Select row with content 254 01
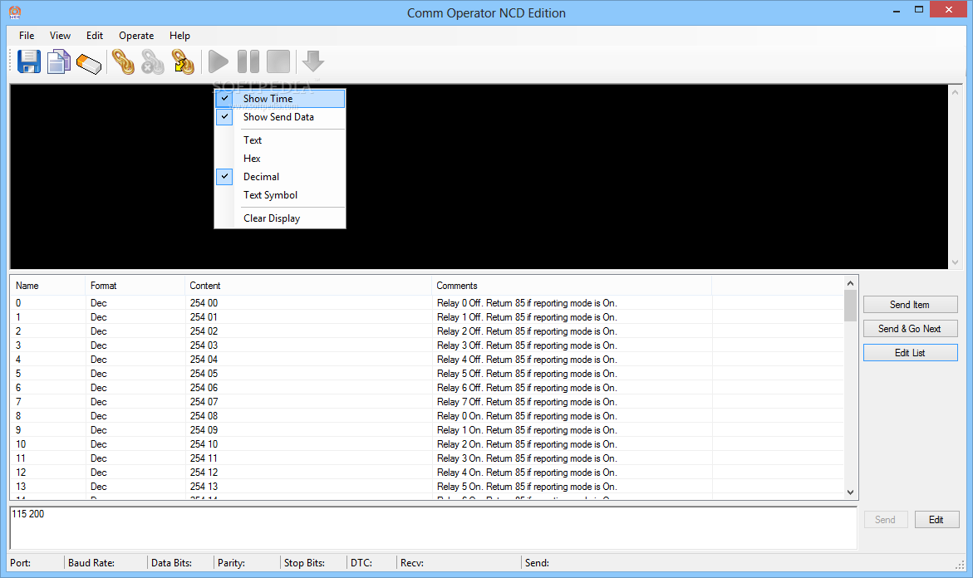The width and height of the screenshot is (973, 578). (427, 317)
